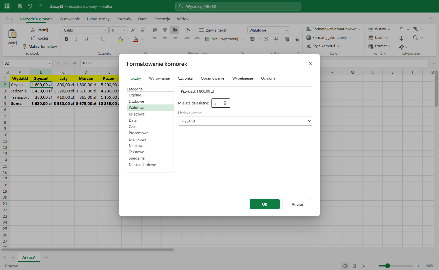Click the Clear eraser icon
Viewport: 439px width, 270px height.
tap(401, 47)
